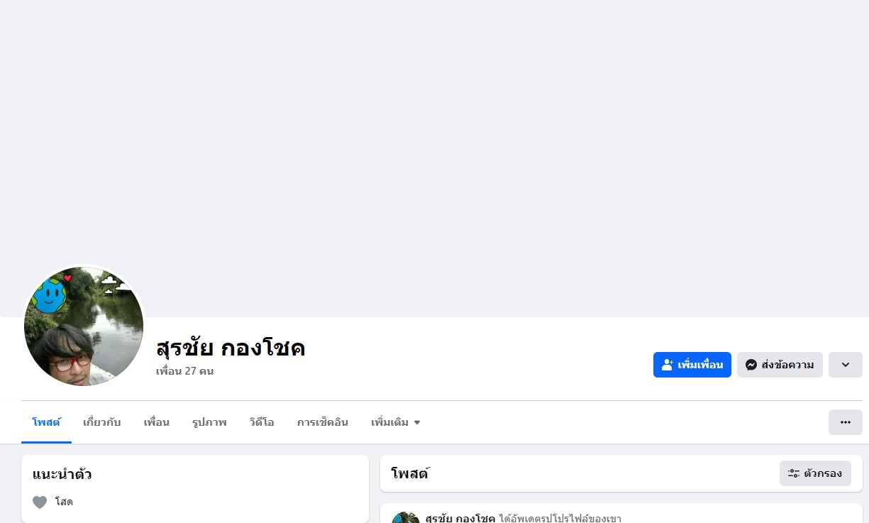Click the heart relationship status icon

pos(40,502)
